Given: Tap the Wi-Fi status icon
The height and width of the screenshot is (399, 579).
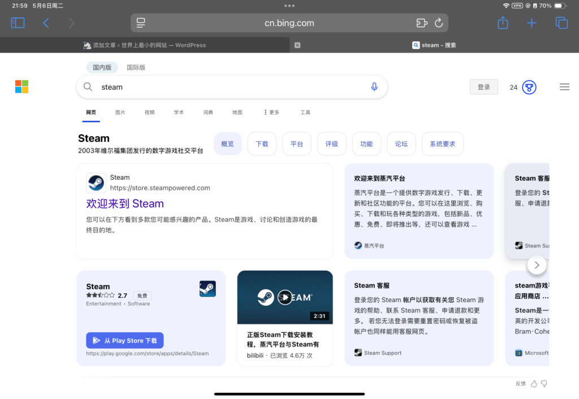Looking at the screenshot, I should 506,6.
